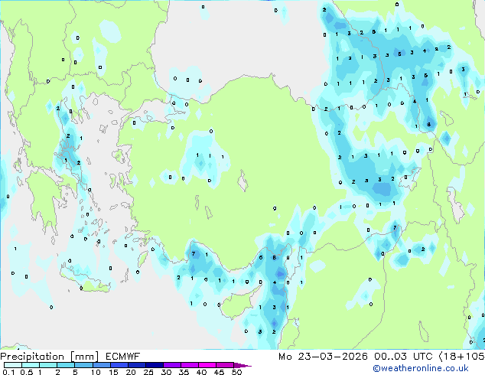
Task: Select the '23-03-2026' date text
Action: click(333, 357)
